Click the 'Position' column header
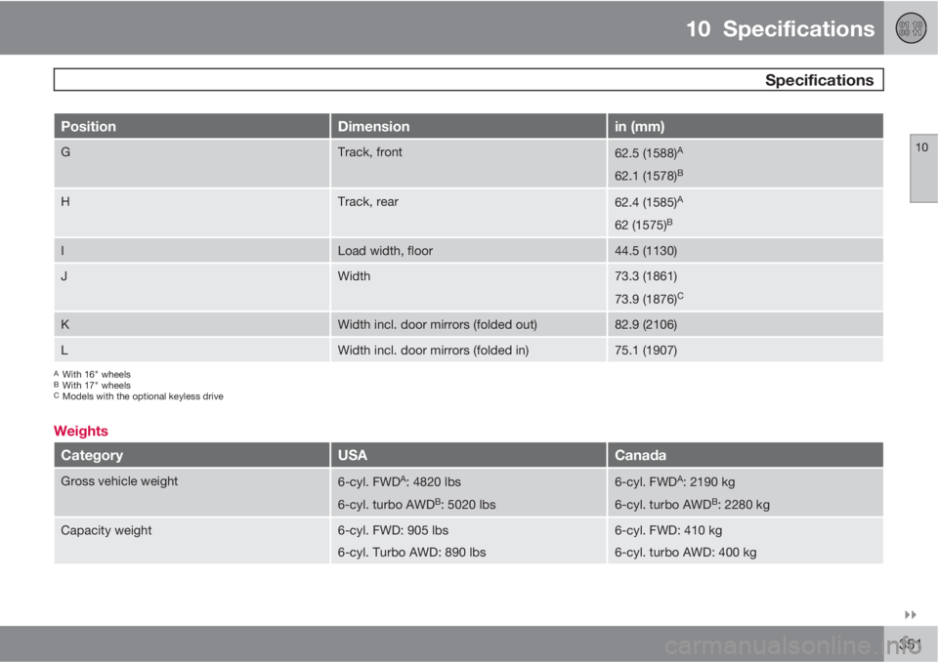This screenshot has height=662, width=938. [192, 126]
